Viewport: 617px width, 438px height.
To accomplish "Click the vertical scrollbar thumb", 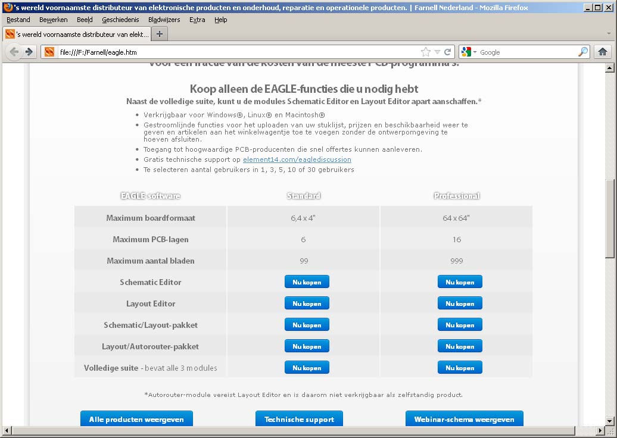I will [x=609, y=218].
